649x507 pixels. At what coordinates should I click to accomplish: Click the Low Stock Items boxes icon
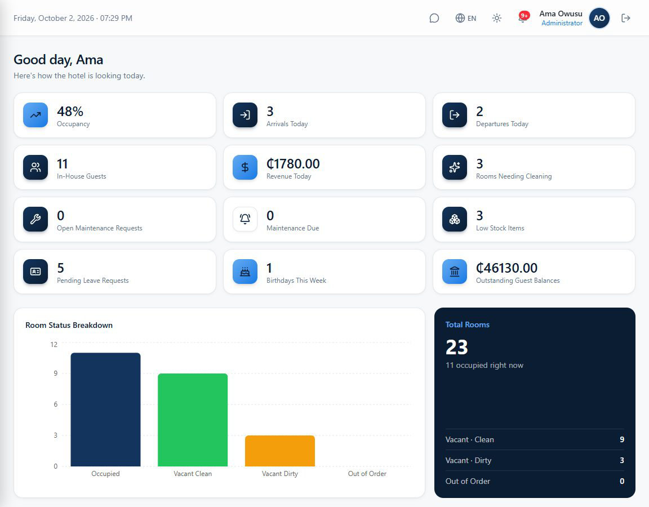pyautogui.click(x=455, y=219)
